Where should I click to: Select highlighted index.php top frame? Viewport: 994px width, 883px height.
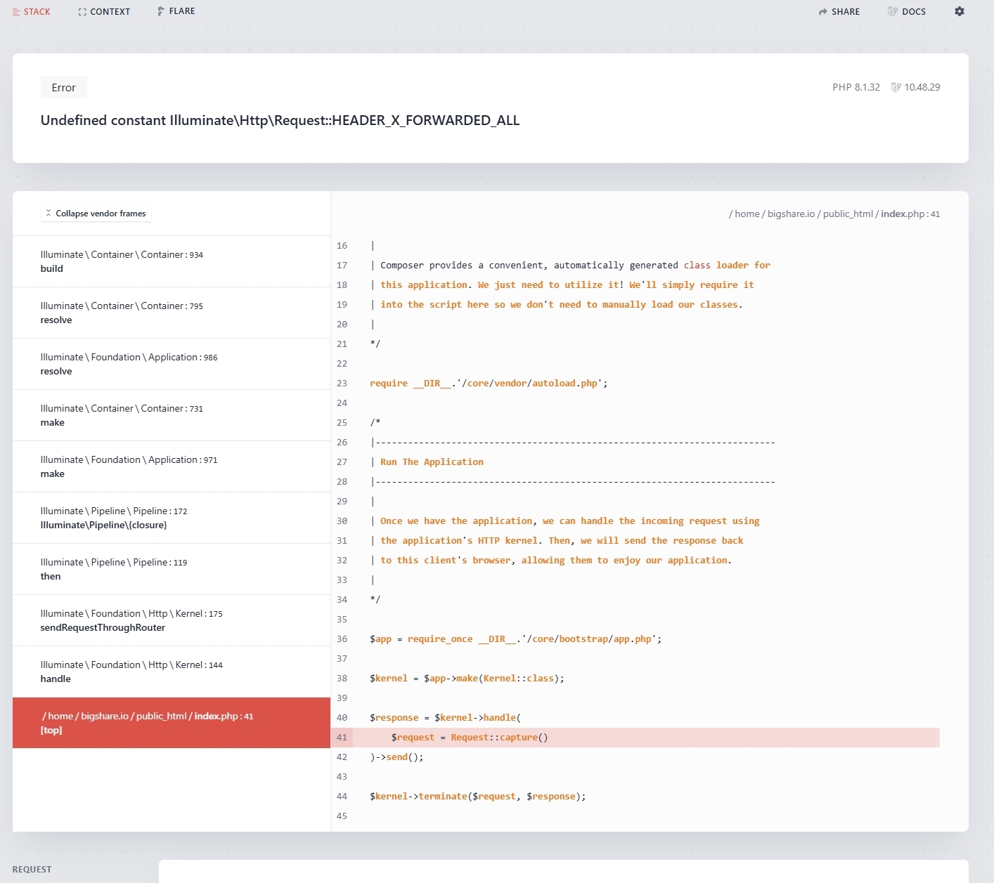[171, 723]
